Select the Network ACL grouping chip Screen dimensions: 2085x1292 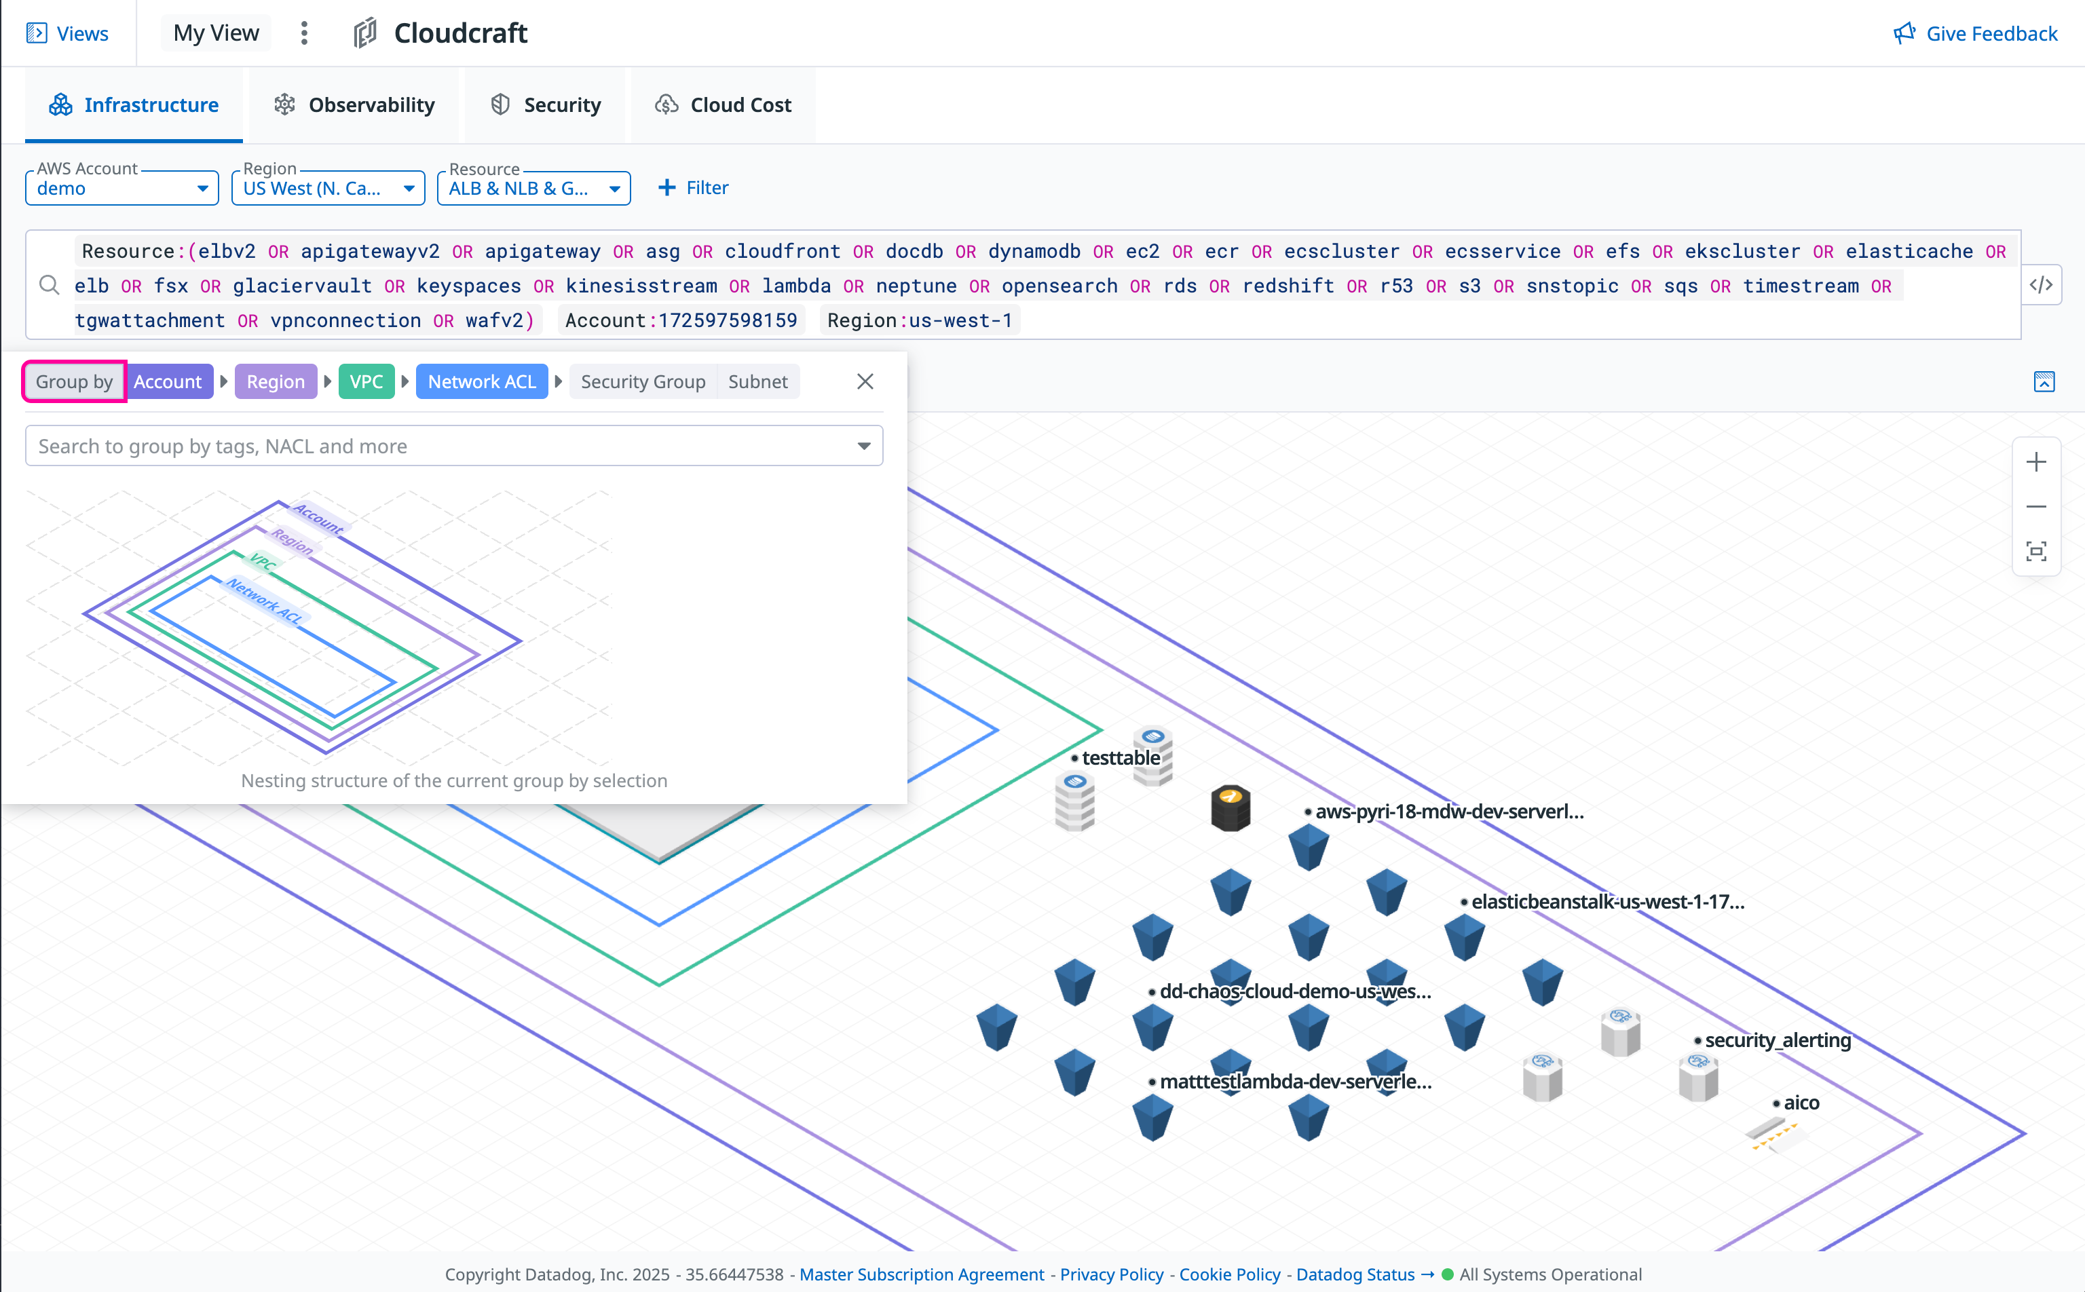point(482,381)
